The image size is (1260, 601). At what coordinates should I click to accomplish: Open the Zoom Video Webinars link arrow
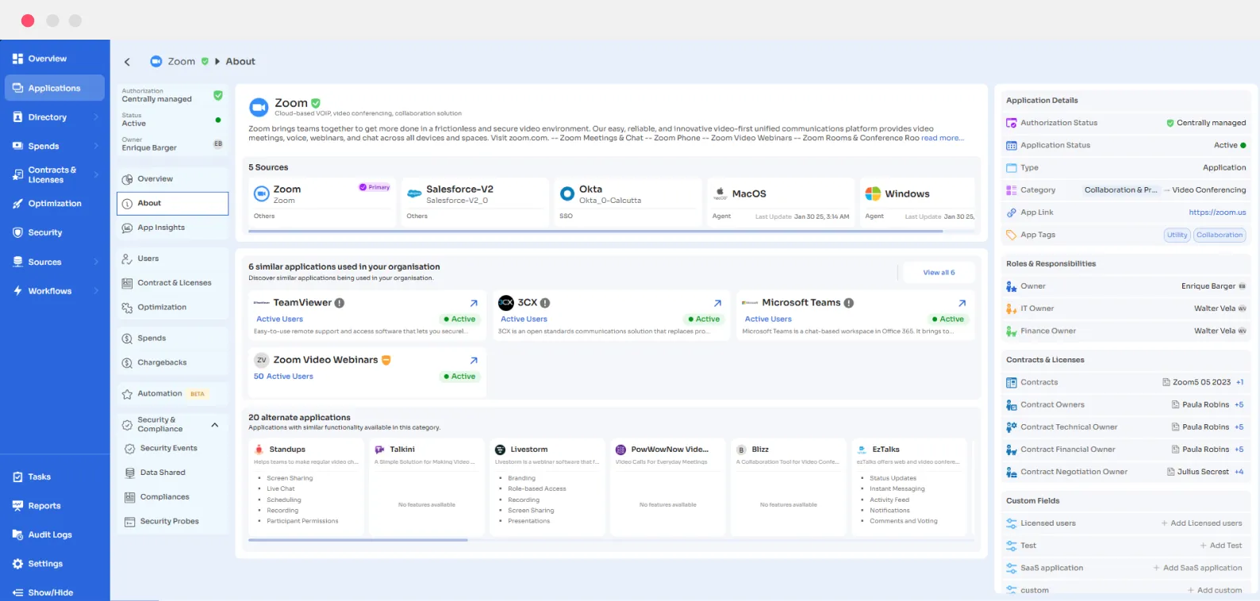[474, 360]
